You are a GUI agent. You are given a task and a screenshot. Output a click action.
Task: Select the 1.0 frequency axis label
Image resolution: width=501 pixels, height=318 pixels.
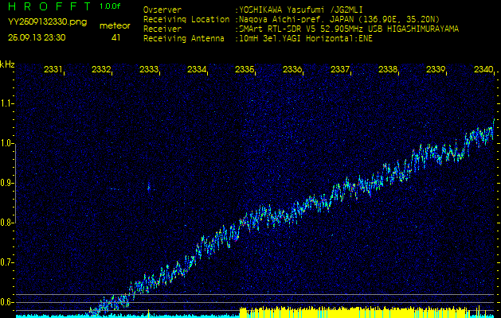(7, 143)
